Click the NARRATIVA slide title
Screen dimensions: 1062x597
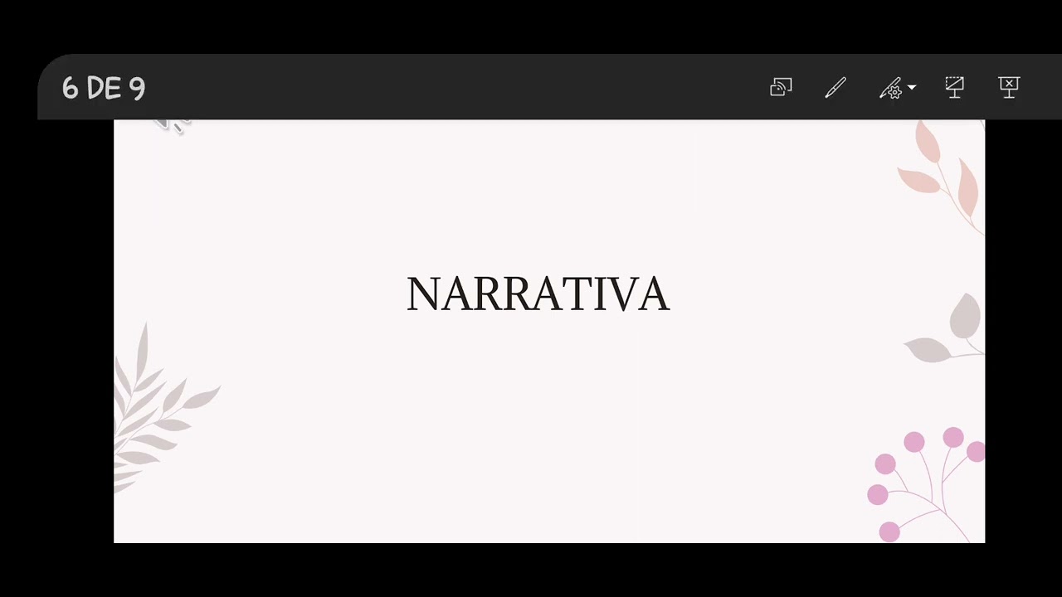coord(538,294)
